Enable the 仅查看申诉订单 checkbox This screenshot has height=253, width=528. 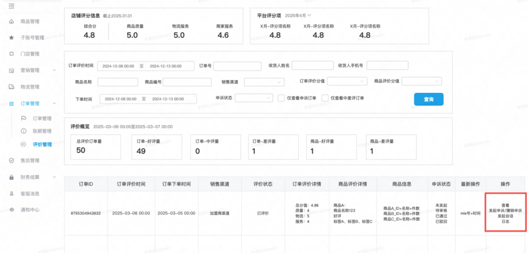(281, 98)
